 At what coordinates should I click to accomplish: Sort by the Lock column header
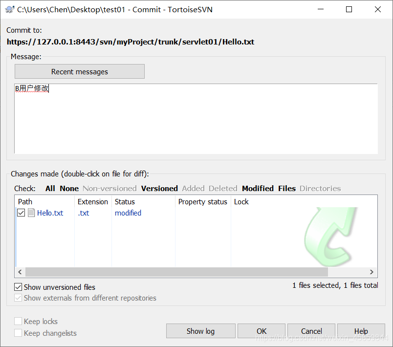[x=241, y=202]
